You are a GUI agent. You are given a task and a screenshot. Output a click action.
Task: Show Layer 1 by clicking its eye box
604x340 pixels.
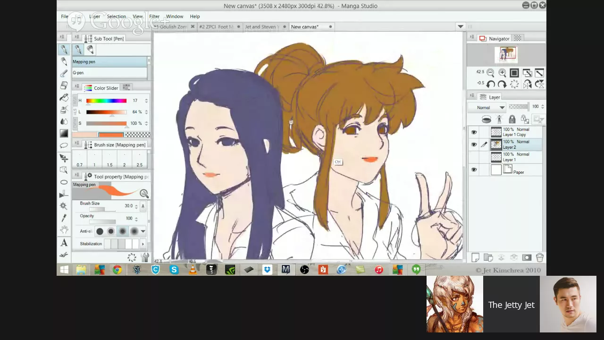click(474, 157)
